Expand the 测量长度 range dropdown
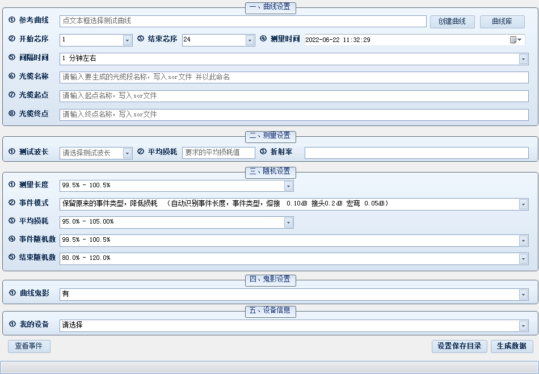Viewport: 539px width, 374px height. pos(288,186)
